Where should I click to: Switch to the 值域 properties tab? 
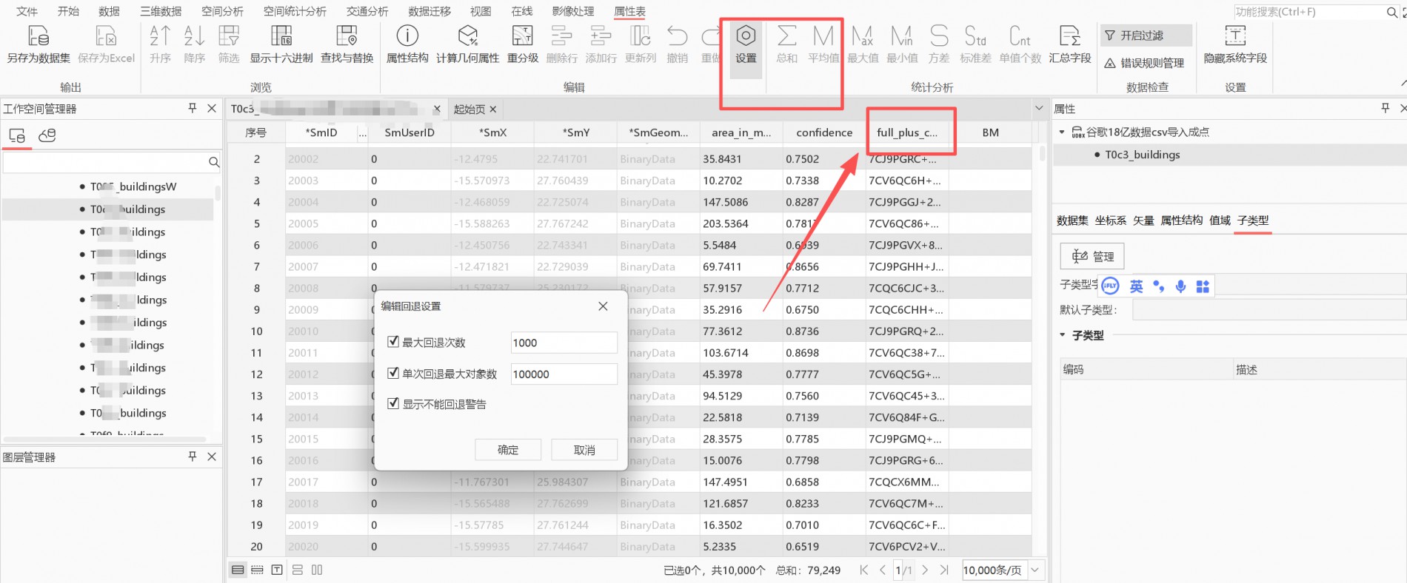pyautogui.click(x=1219, y=220)
